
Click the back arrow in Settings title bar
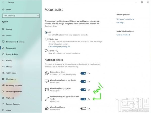pyautogui.click(x=3, y=3)
